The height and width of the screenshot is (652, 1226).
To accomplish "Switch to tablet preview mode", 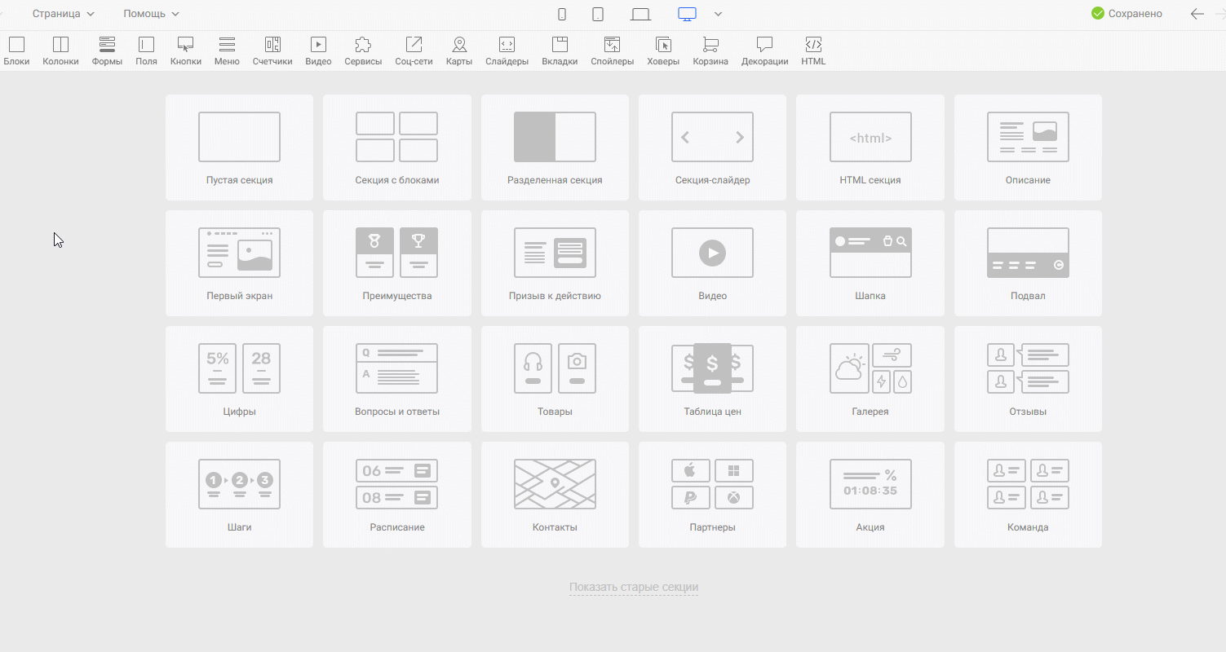I will 598,14.
